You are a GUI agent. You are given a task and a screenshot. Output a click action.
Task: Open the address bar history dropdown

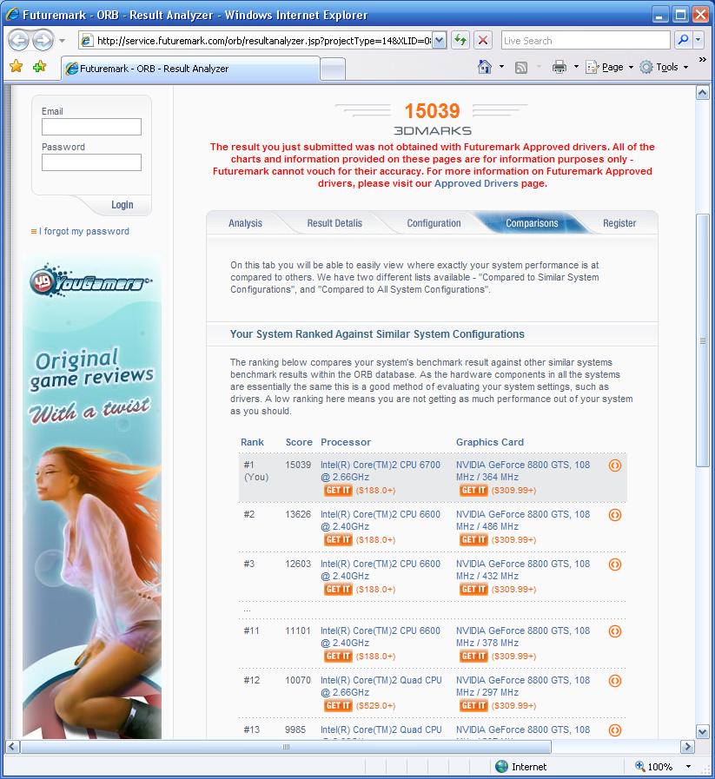point(440,41)
